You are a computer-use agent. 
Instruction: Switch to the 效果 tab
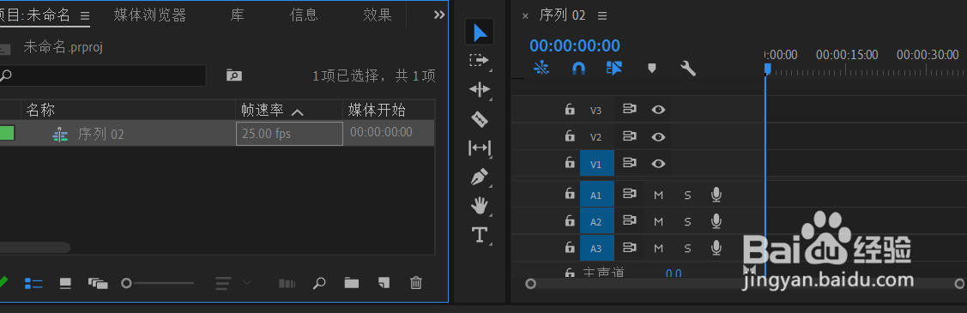pyautogui.click(x=378, y=15)
